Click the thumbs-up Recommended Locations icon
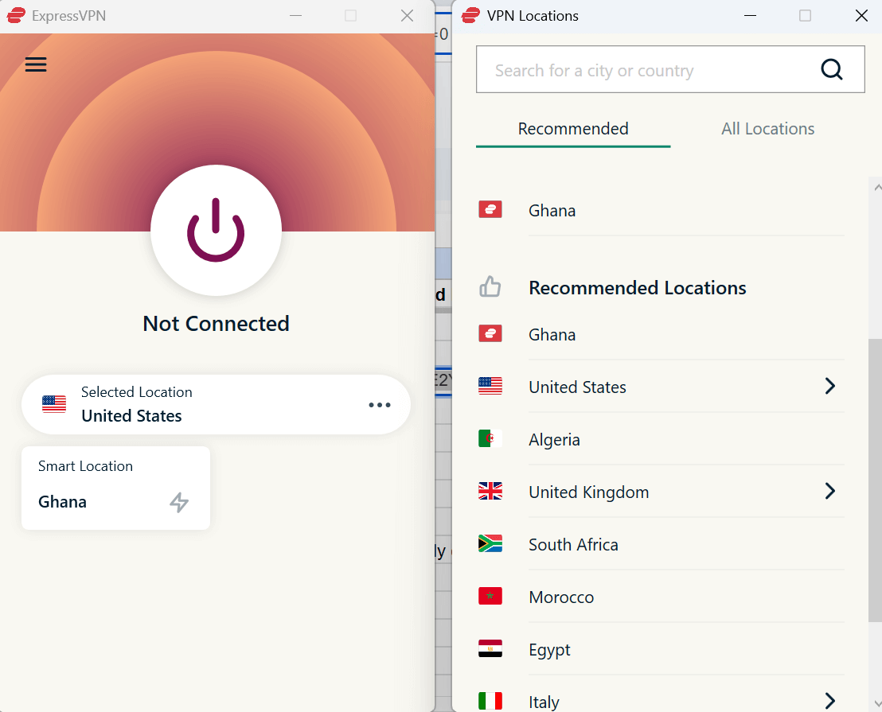 click(x=490, y=286)
